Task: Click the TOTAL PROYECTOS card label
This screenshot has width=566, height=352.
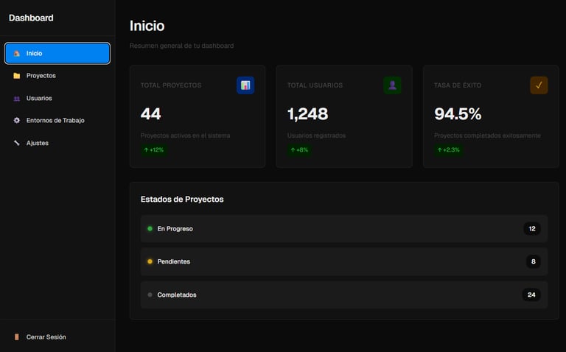Action: pos(171,85)
